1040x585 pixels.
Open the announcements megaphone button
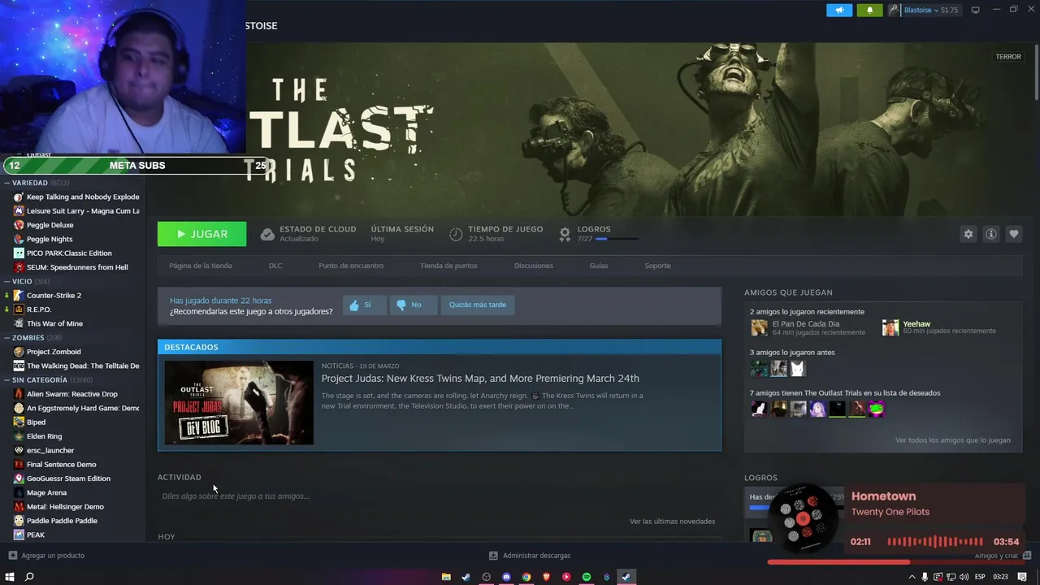point(839,10)
